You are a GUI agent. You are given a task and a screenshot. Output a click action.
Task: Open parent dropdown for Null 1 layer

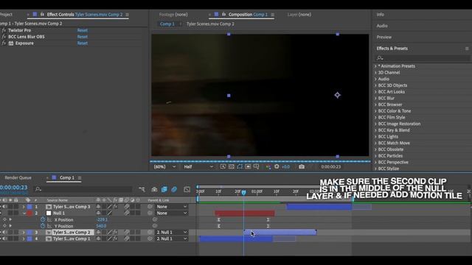172,213
